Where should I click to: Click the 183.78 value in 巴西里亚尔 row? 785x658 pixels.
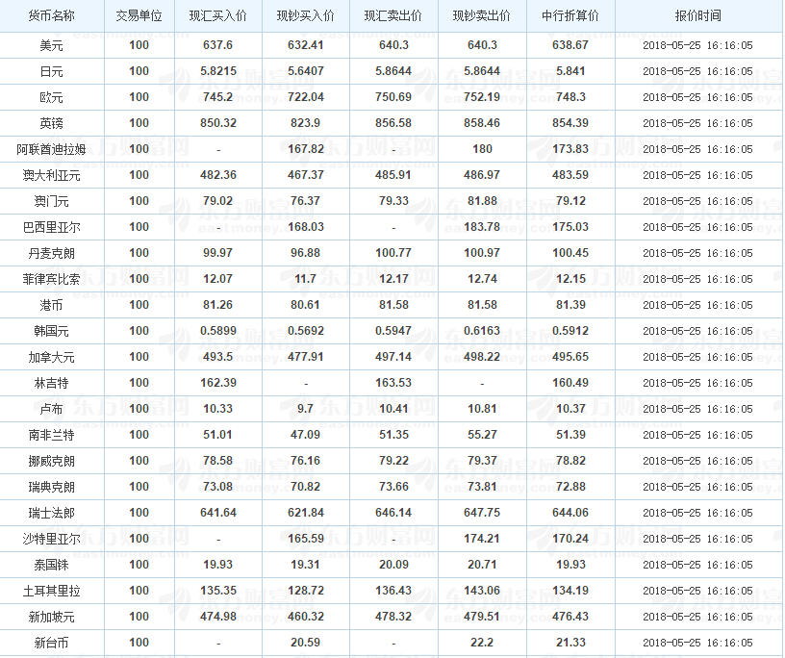[x=482, y=227]
